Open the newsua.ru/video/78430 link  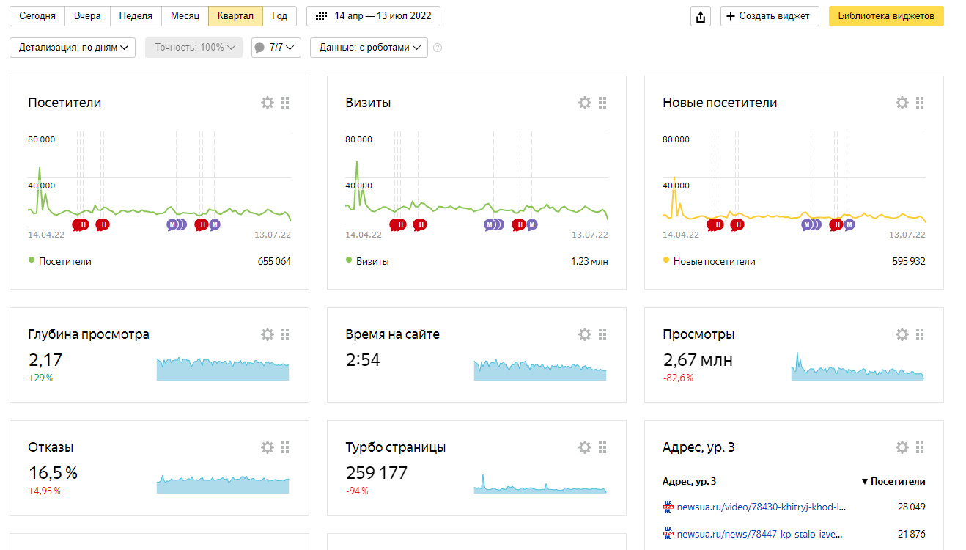coord(761,507)
